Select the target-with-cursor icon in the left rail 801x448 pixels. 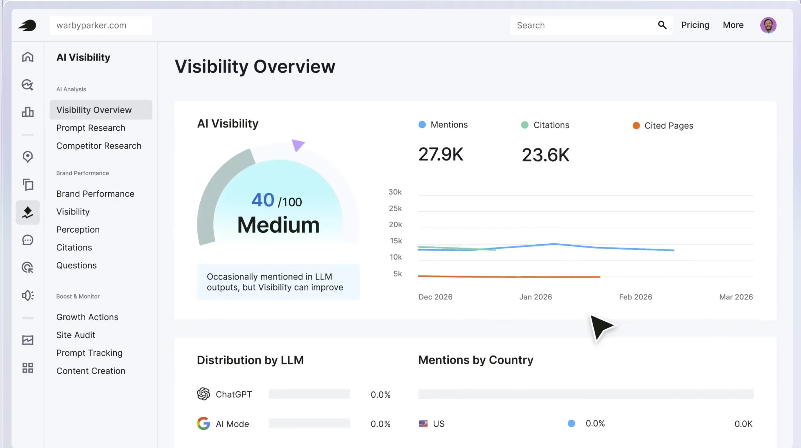tap(28, 268)
